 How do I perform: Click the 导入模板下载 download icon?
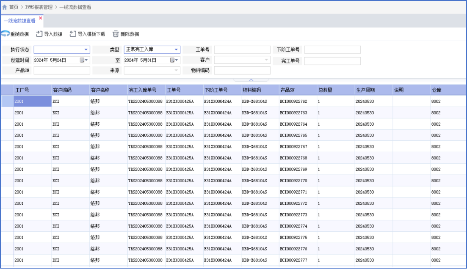tap(73, 34)
